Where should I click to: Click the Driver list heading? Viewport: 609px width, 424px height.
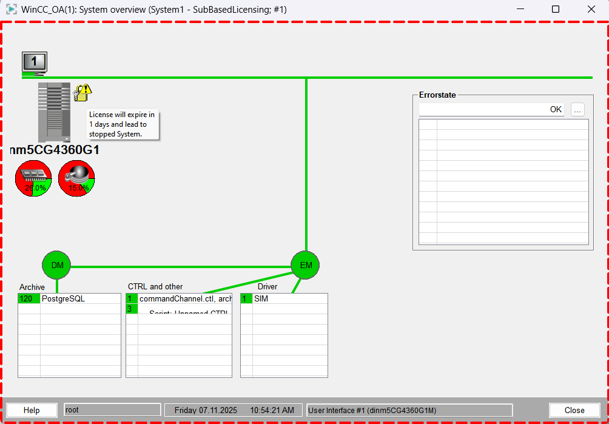[267, 286]
